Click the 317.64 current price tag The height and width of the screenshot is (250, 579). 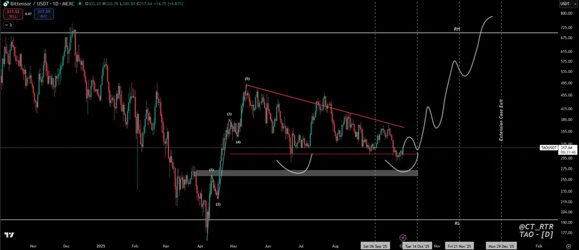tap(566, 147)
